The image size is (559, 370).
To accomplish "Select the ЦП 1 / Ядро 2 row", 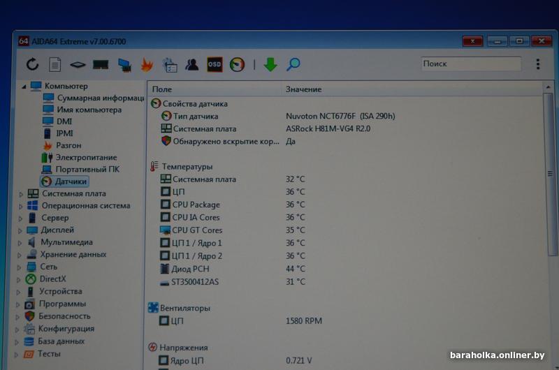I will 233,256.
